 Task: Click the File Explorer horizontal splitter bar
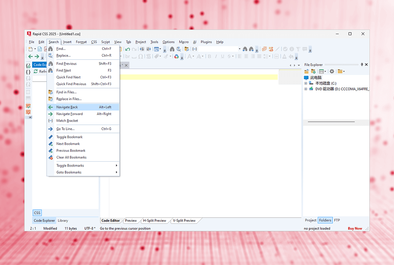(x=336, y=122)
